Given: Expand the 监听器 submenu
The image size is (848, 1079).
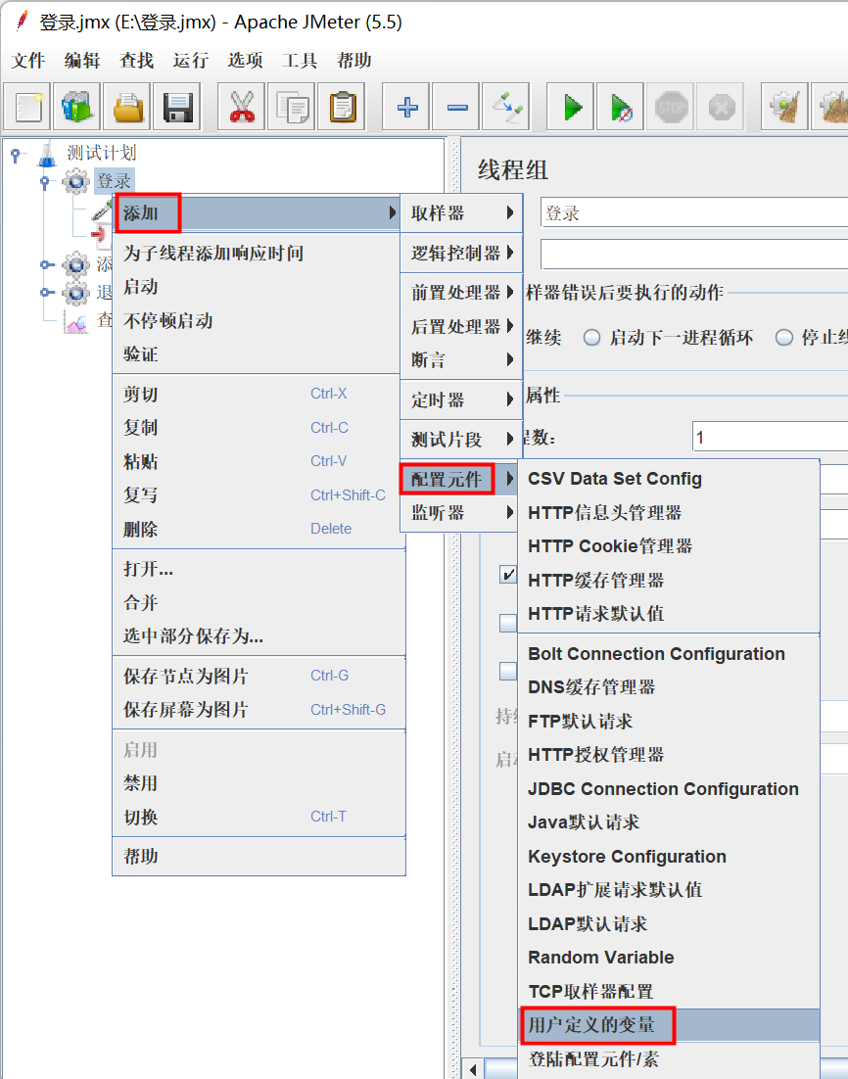Looking at the screenshot, I should [458, 513].
